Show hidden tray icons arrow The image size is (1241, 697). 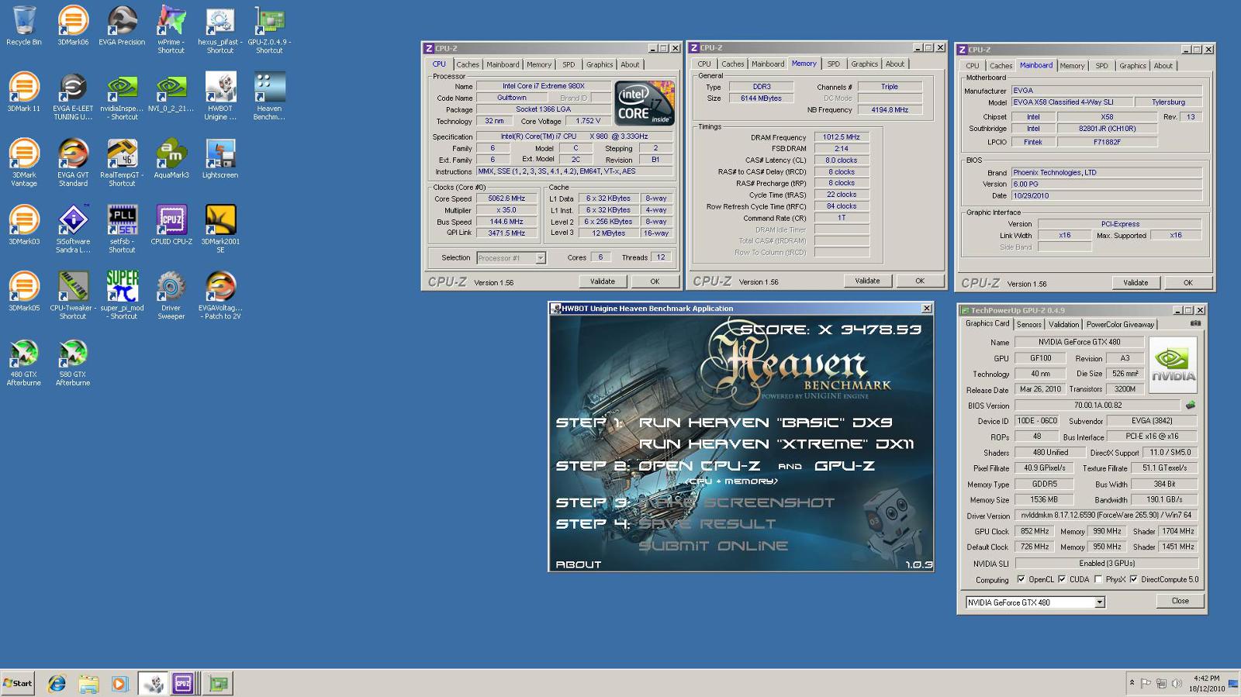(x=1132, y=683)
